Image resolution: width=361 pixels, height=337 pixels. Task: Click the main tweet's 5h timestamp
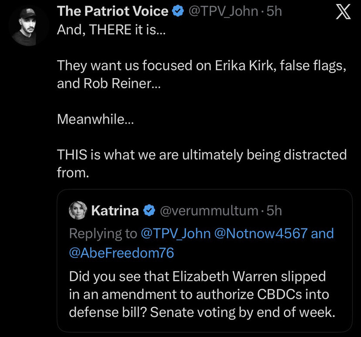tap(274, 11)
